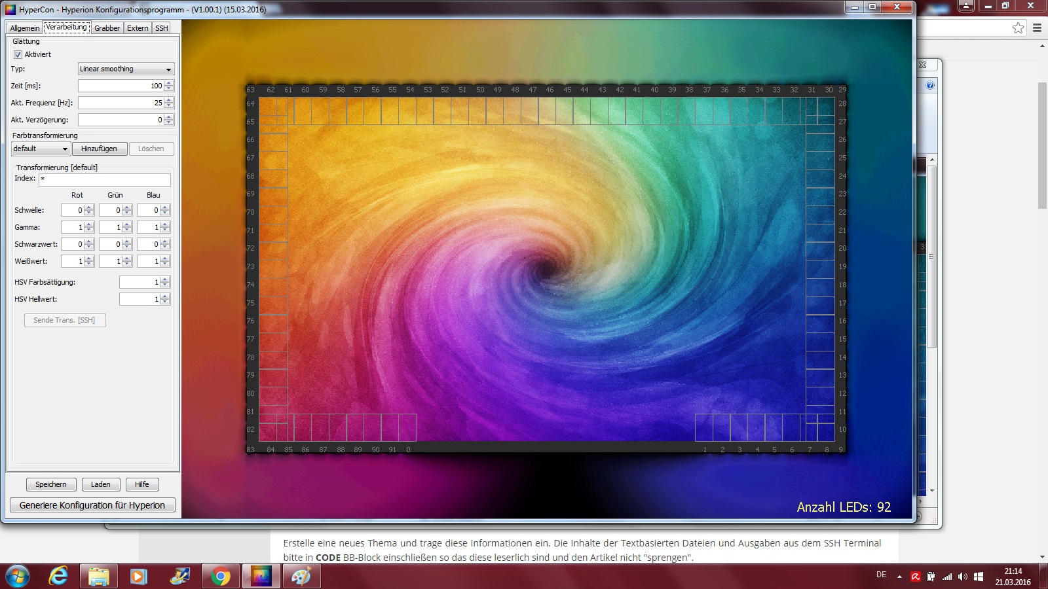Screen dimensions: 1048x589
Task: Click the Avira antivirus tray icon
Action: (916, 577)
